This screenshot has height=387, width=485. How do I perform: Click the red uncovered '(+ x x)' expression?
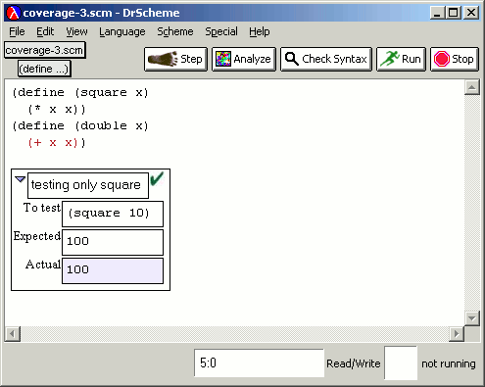[x=52, y=143]
